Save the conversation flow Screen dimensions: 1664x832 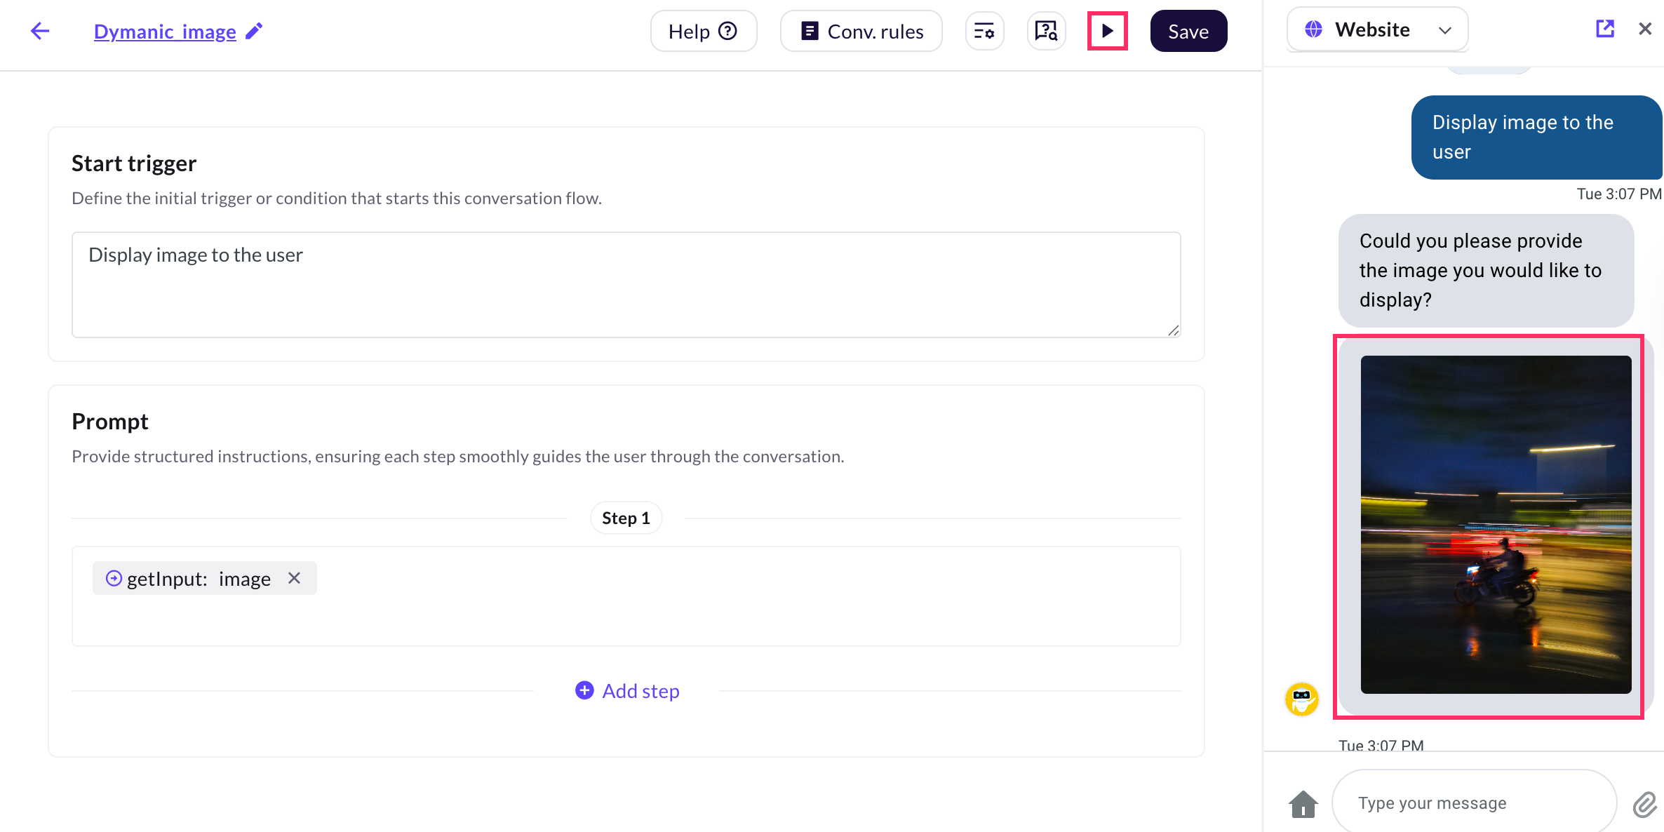pyautogui.click(x=1188, y=31)
